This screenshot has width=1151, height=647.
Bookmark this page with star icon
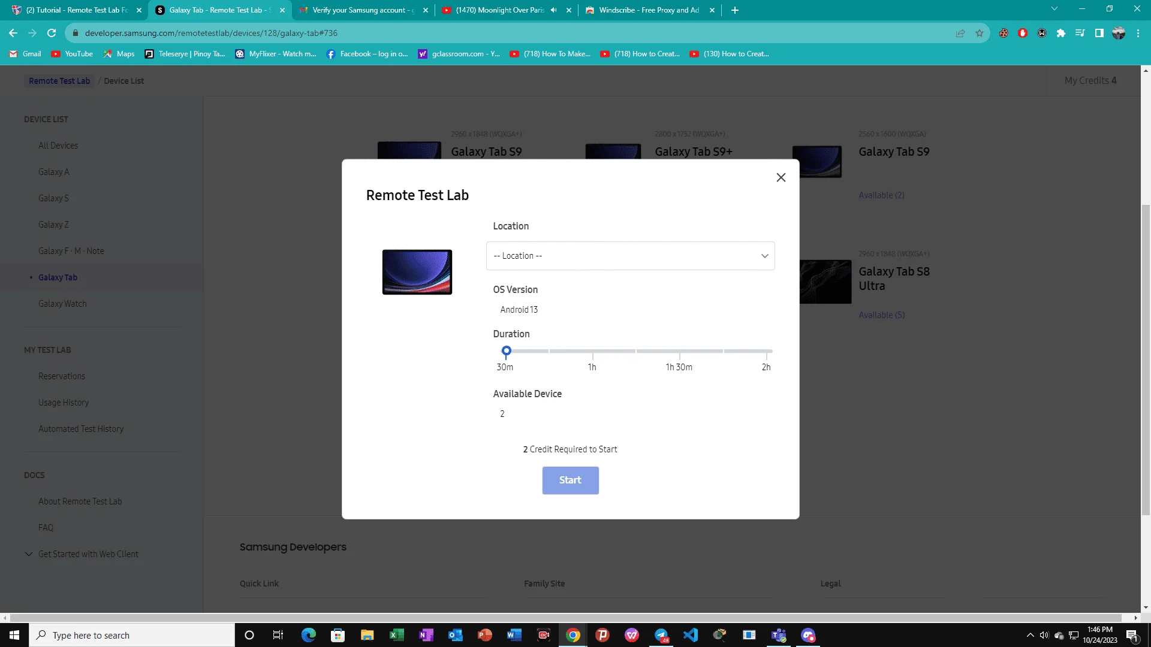pyautogui.click(x=980, y=33)
